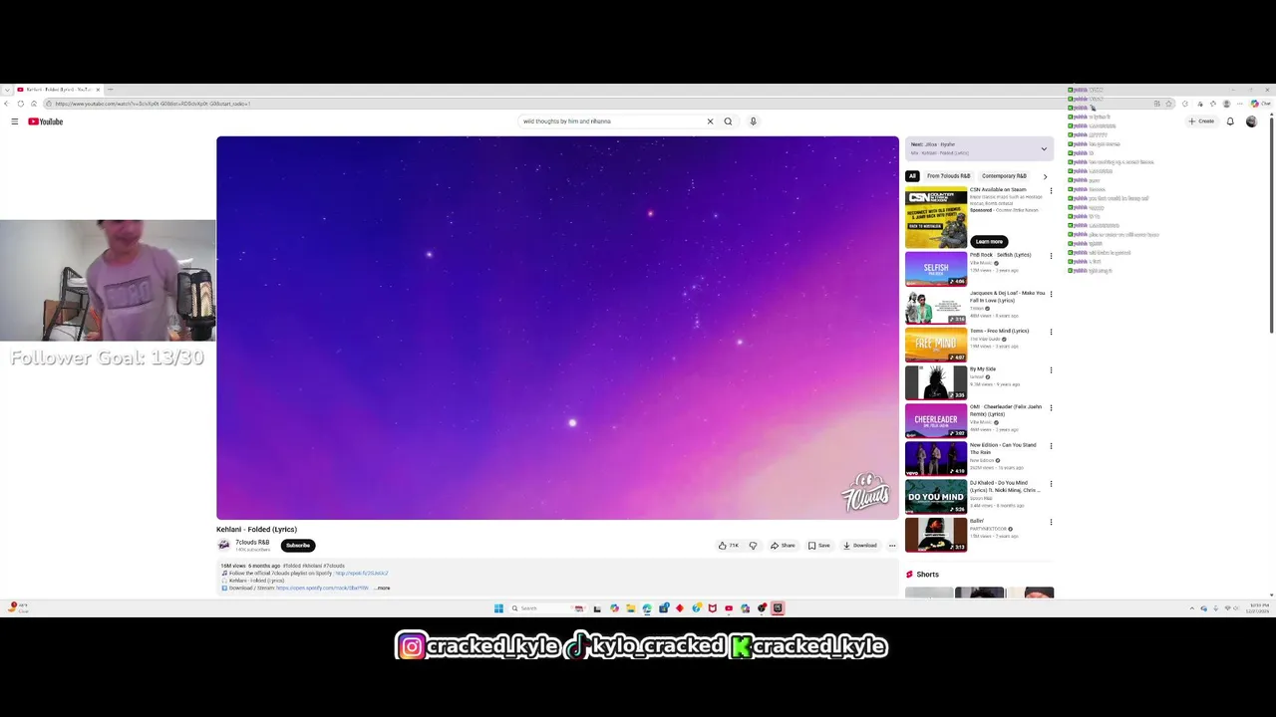Screen dimensions: 1276x717
Task: Select the 'Kehlani - Folded' browser tab
Action: 57,90
